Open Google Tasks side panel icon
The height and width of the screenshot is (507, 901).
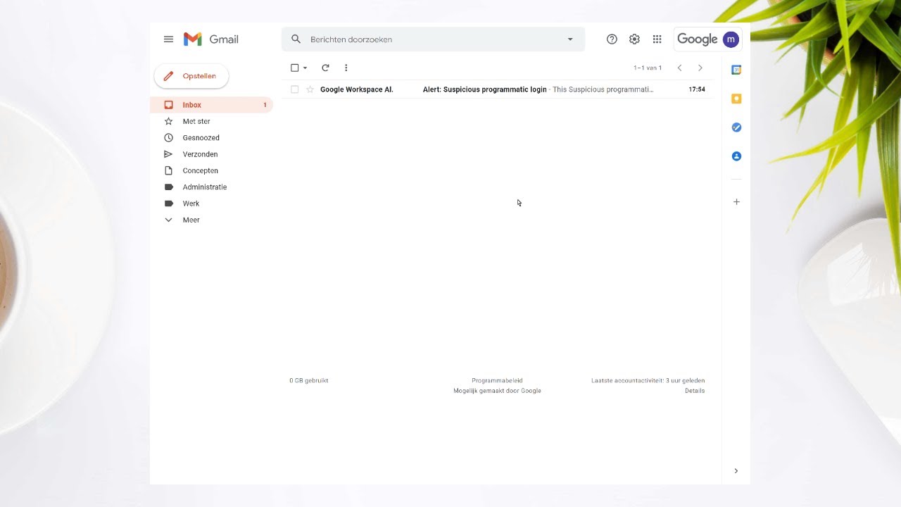coord(736,127)
